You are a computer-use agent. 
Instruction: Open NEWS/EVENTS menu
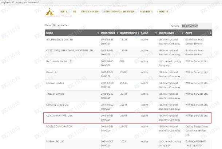point(146,12)
